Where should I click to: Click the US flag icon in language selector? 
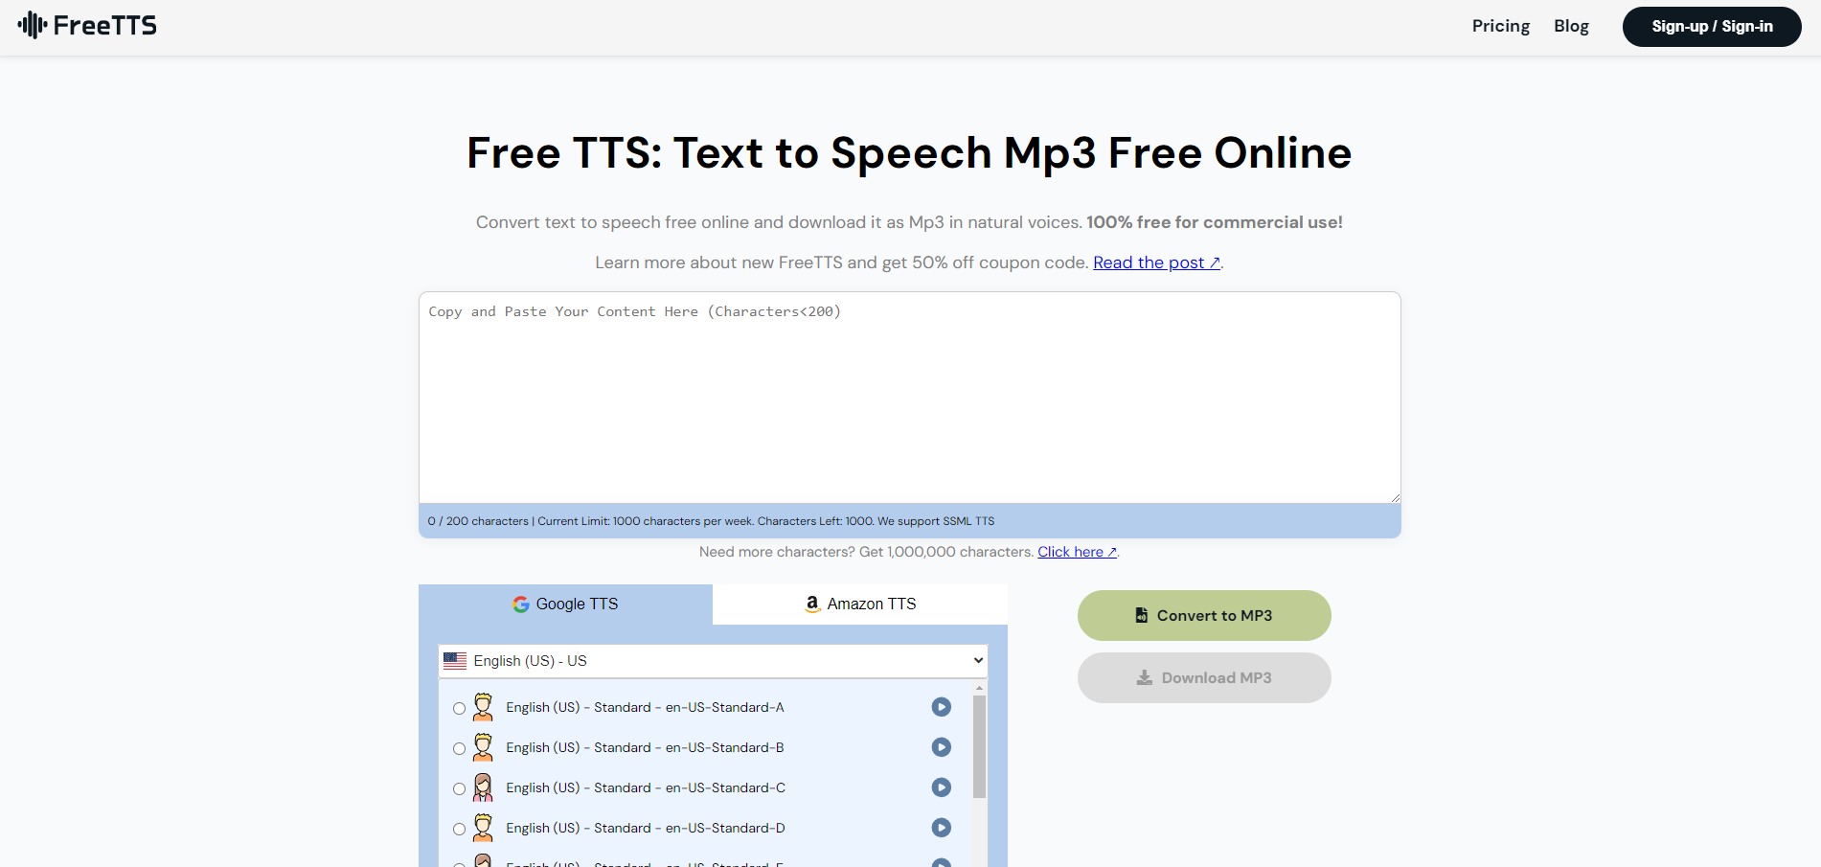[x=455, y=661]
